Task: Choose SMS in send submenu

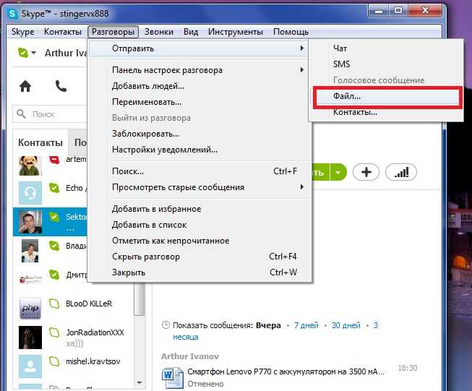Action: pos(386,64)
